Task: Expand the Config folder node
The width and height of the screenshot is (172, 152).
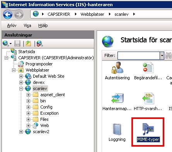Action: tap(28, 107)
